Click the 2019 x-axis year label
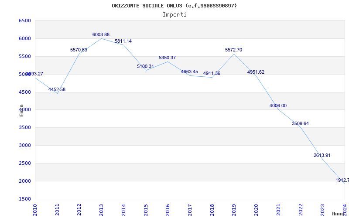Viewport: 349px width, 218px height. click(234, 210)
